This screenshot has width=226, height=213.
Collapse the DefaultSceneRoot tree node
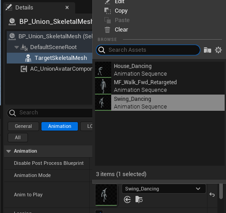[17, 47]
